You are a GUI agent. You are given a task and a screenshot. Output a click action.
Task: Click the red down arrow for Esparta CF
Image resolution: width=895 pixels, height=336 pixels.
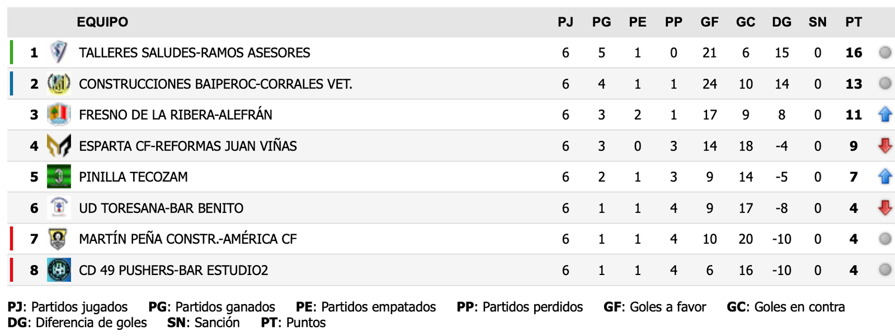click(x=885, y=146)
